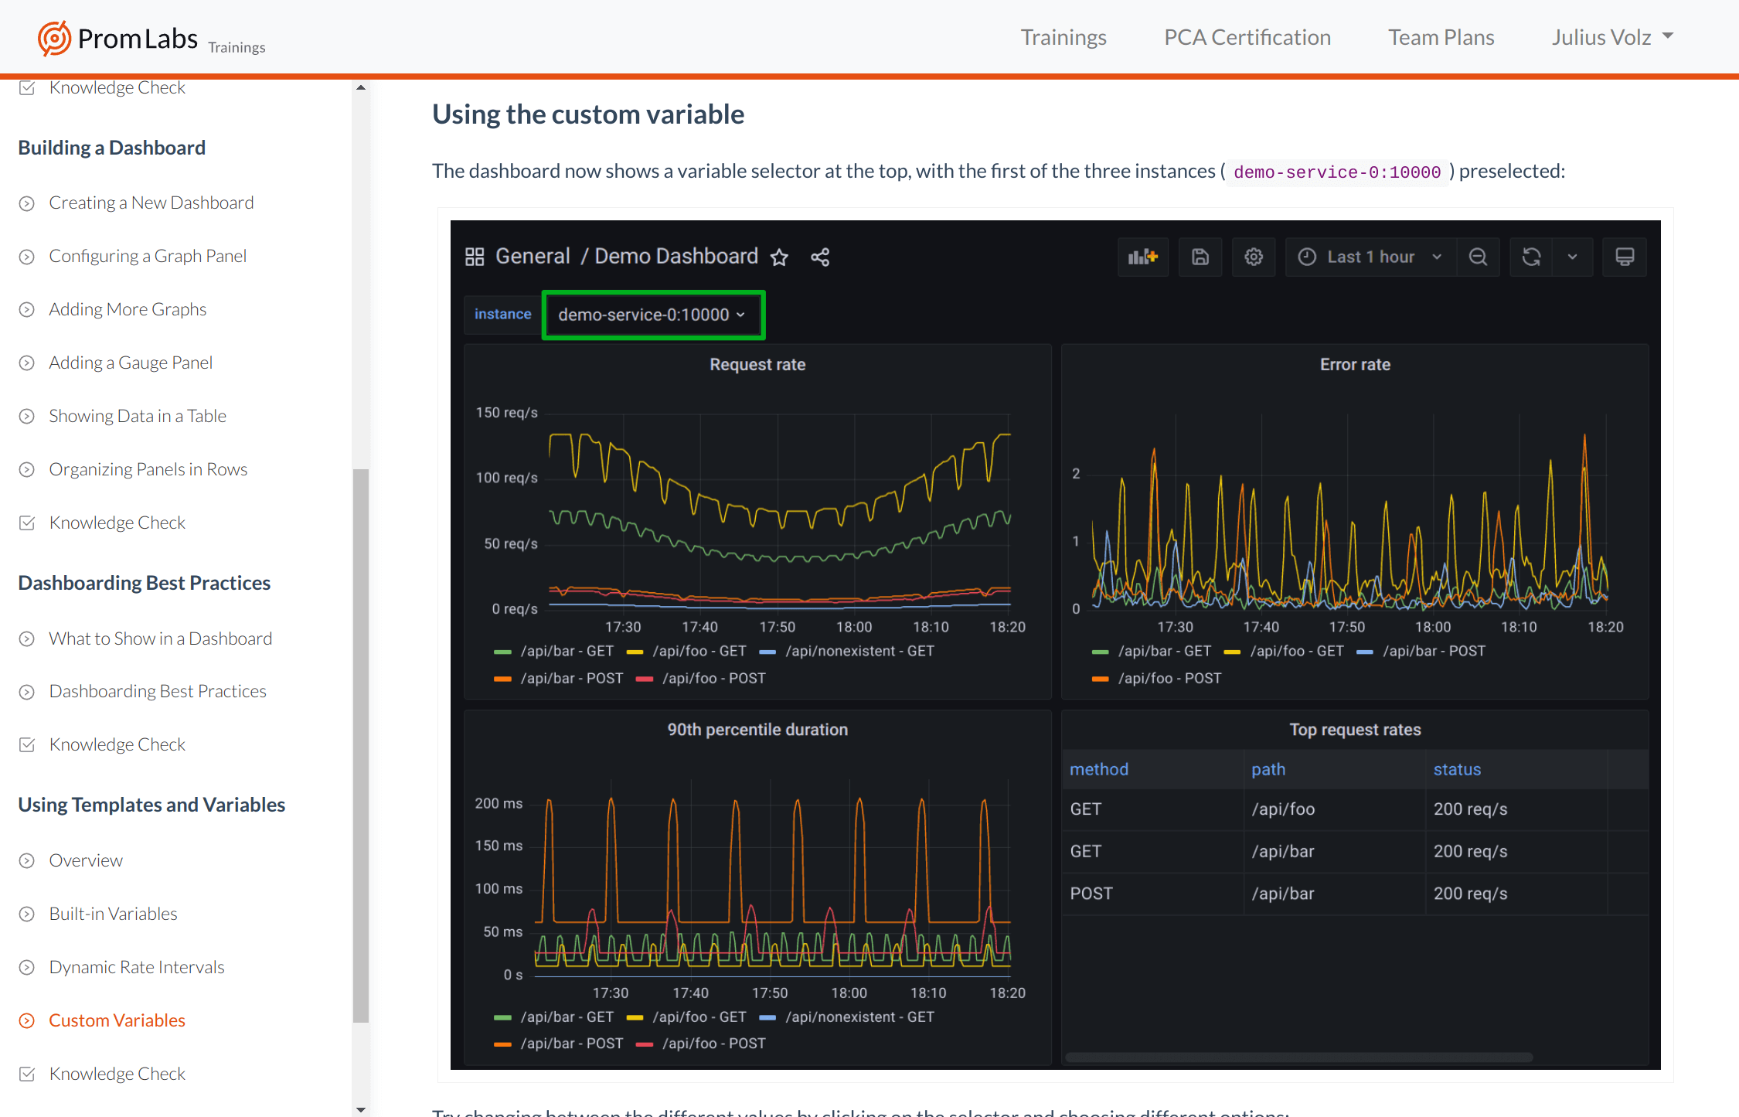
Task: Go to Team Plans
Action: point(1440,36)
